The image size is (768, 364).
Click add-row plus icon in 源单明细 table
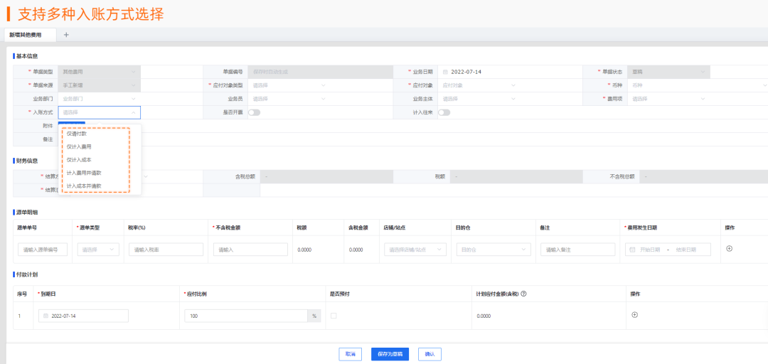click(729, 249)
